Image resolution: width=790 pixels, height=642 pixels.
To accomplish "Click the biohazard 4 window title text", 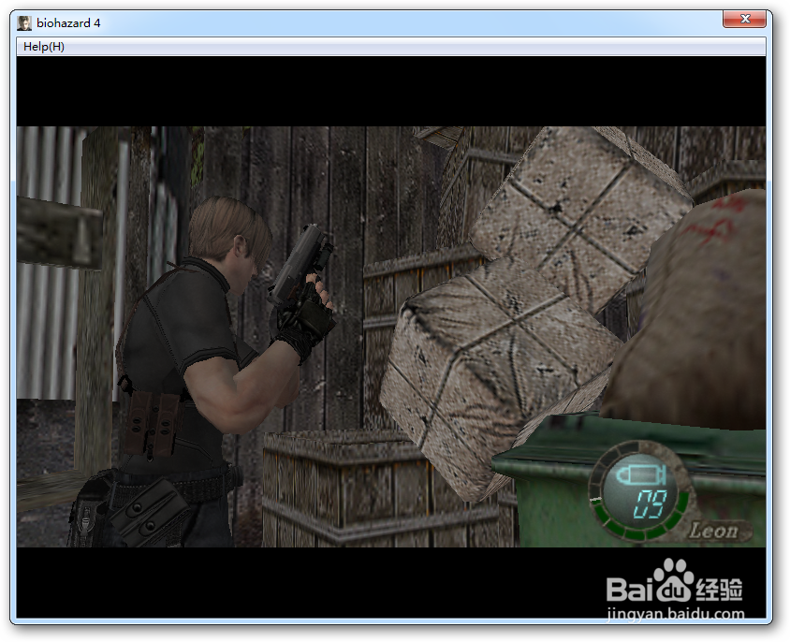I will tap(68, 23).
